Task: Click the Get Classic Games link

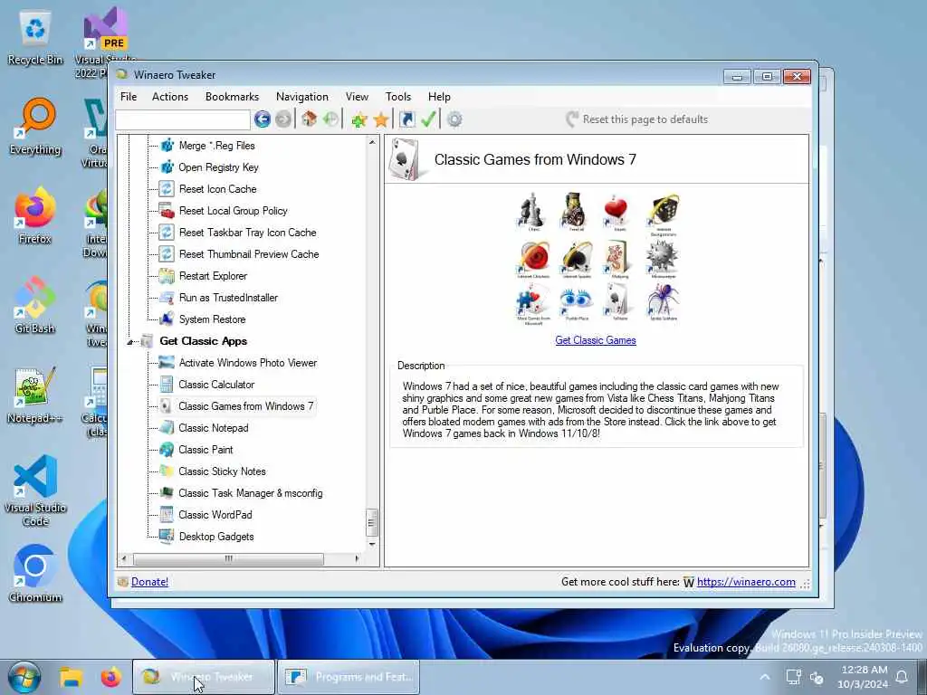Action: (596, 340)
